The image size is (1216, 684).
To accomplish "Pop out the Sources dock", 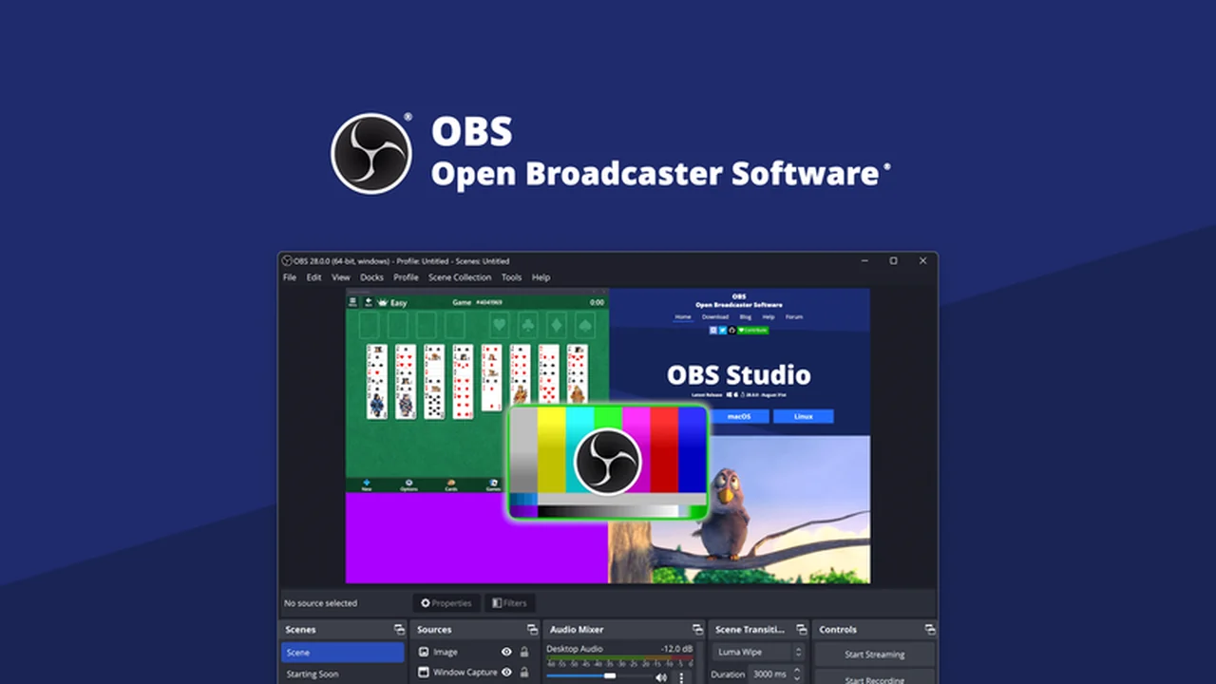I will (x=532, y=629).
